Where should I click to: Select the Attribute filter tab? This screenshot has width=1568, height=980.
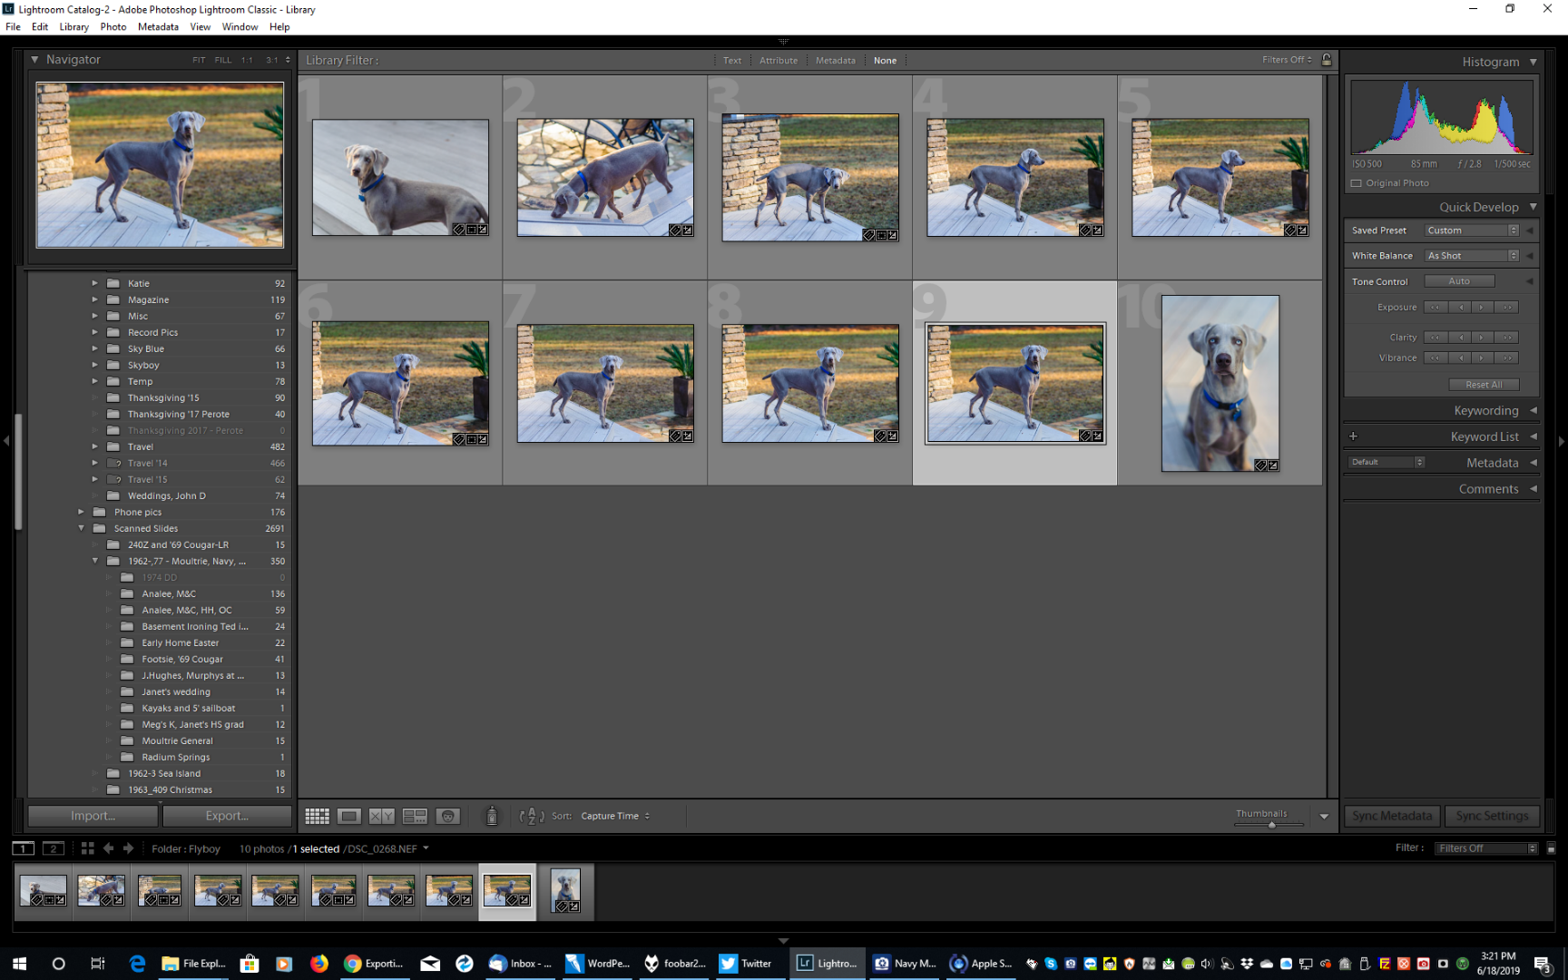click(x=779, y=61)
